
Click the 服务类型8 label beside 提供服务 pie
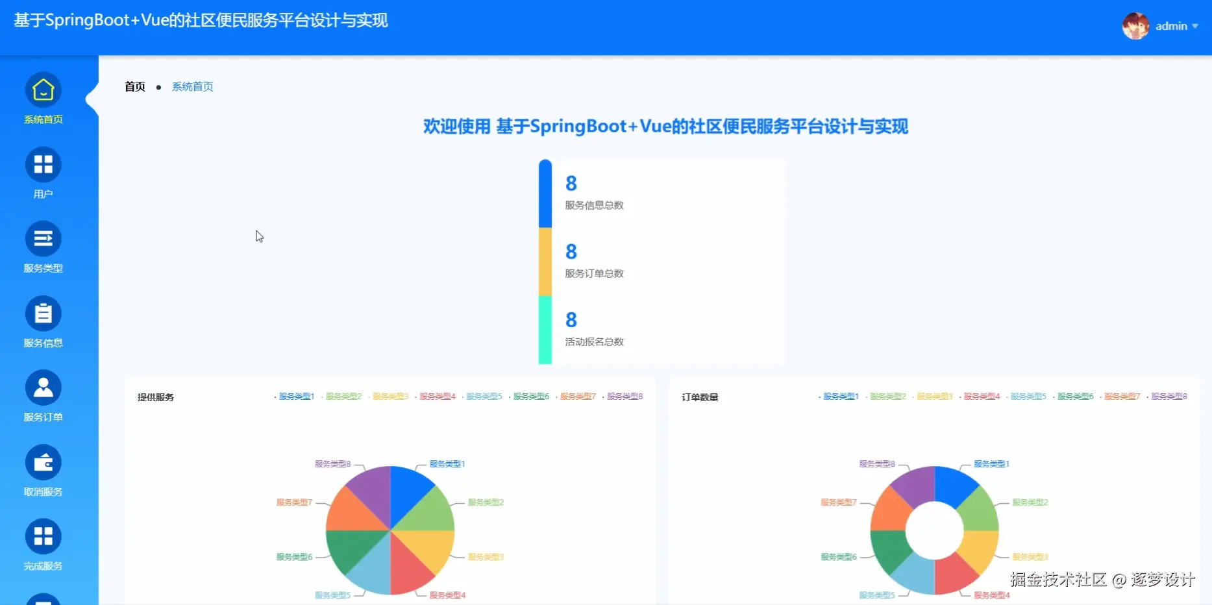pos(333,464)
